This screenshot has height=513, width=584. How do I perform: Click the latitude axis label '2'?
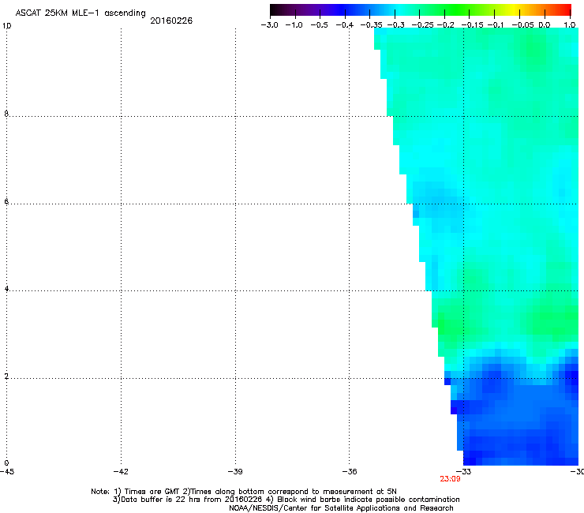(6, 376)
